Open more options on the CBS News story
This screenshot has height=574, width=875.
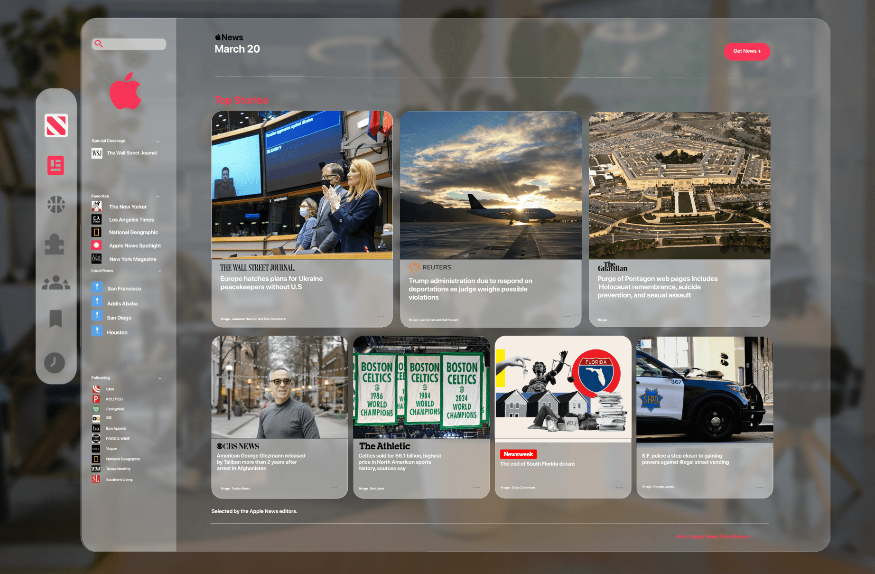click(x=334, y=488)
